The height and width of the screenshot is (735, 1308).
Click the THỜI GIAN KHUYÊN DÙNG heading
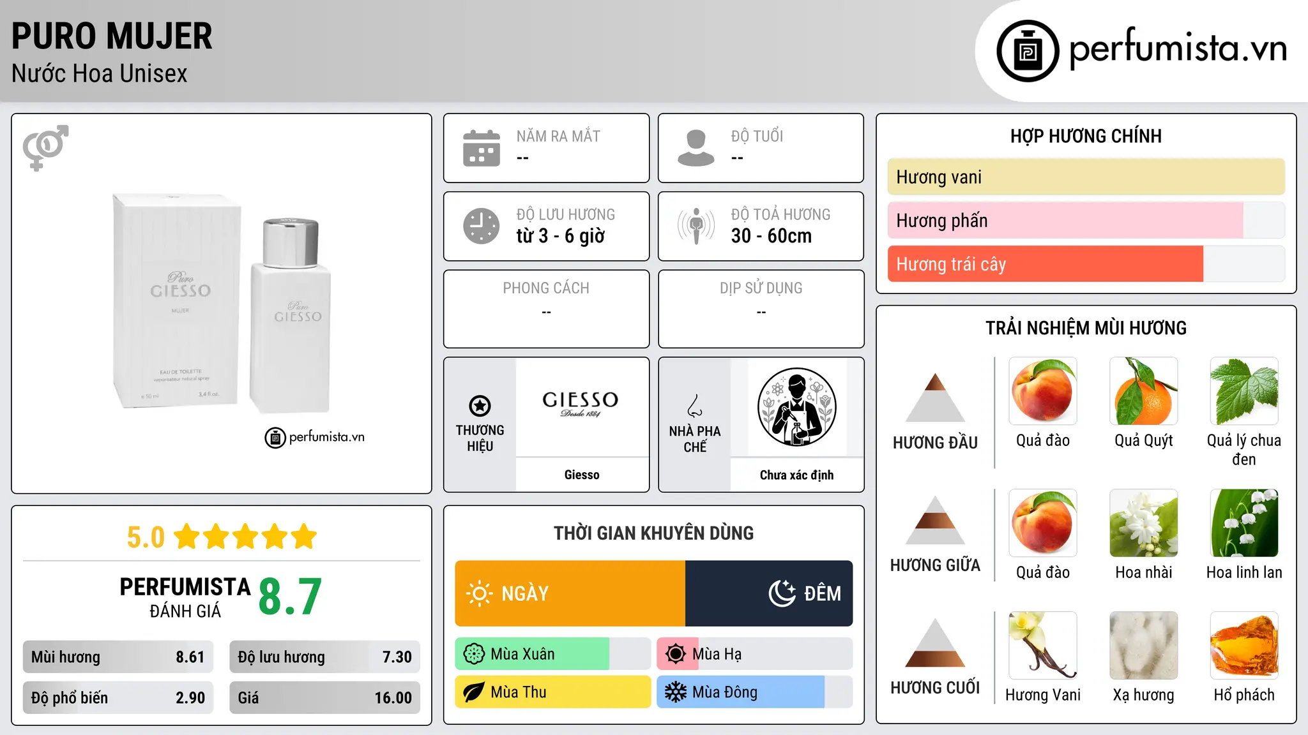654,533
